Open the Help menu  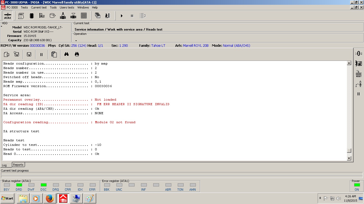tap(95, 7)
